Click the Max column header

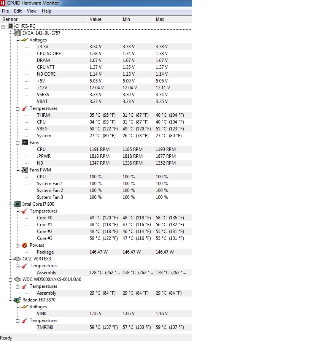pyautogui.click(x=170, y=19)
